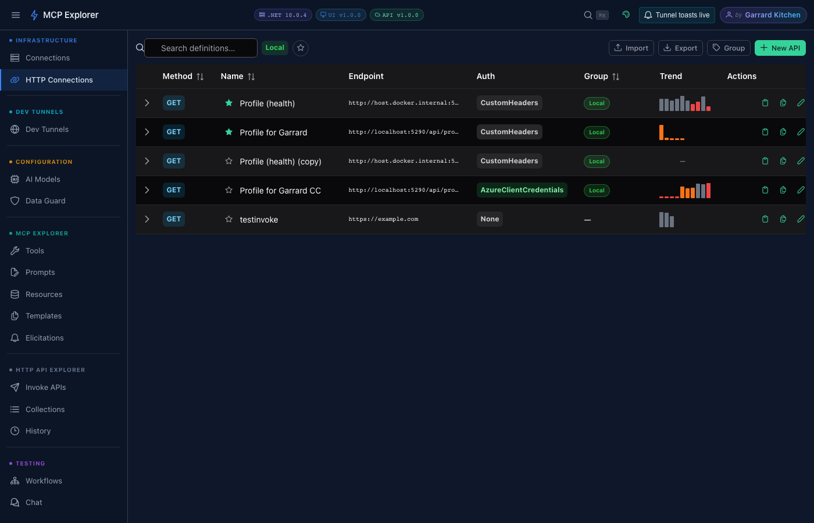Click clipboard icon for Profile for Garrard CC
814x523 pixels.
tap(765, 190)
